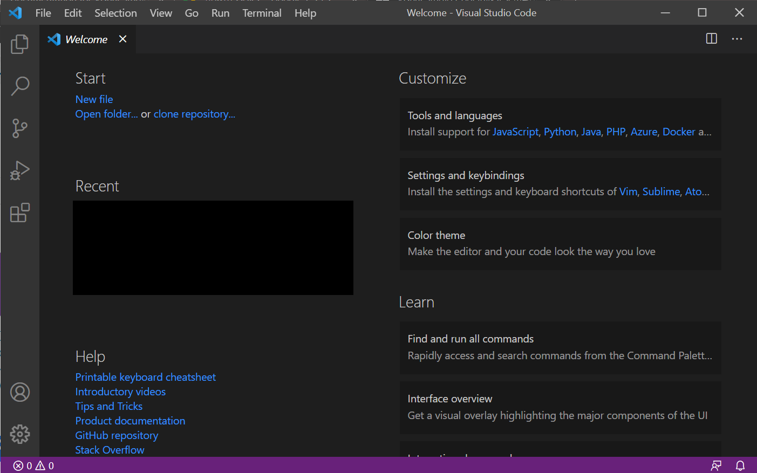Install Java language support link

(x=591, y=132)
